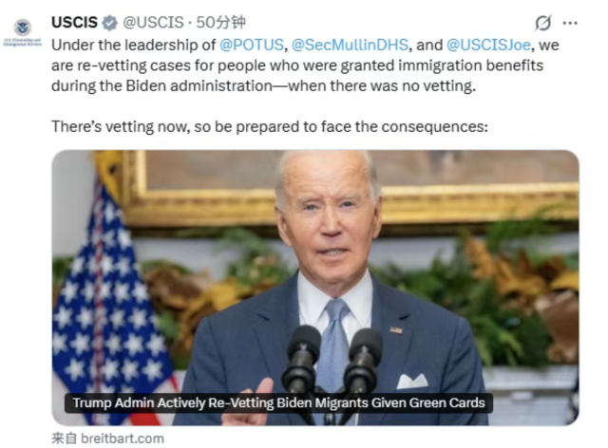Open the @SecMullinDHS mention link

pyautogui.click(x=350, y=45)
